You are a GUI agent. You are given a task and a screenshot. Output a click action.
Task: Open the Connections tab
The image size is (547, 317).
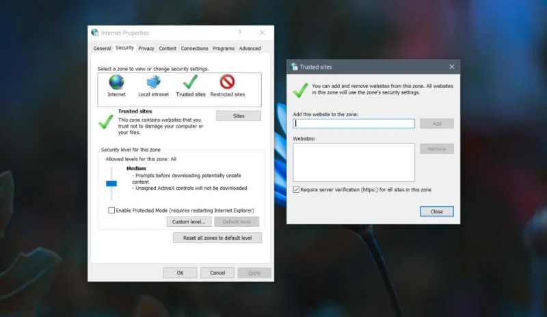194,49
